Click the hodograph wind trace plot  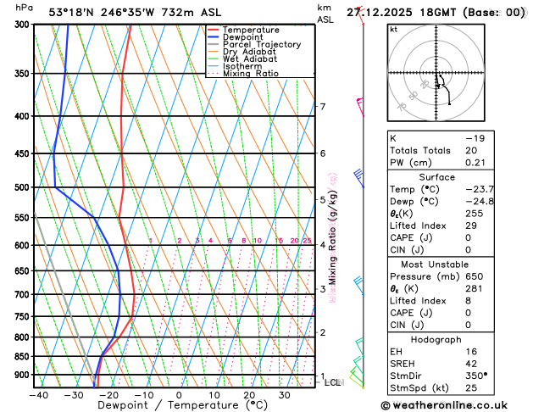(443, 88)
